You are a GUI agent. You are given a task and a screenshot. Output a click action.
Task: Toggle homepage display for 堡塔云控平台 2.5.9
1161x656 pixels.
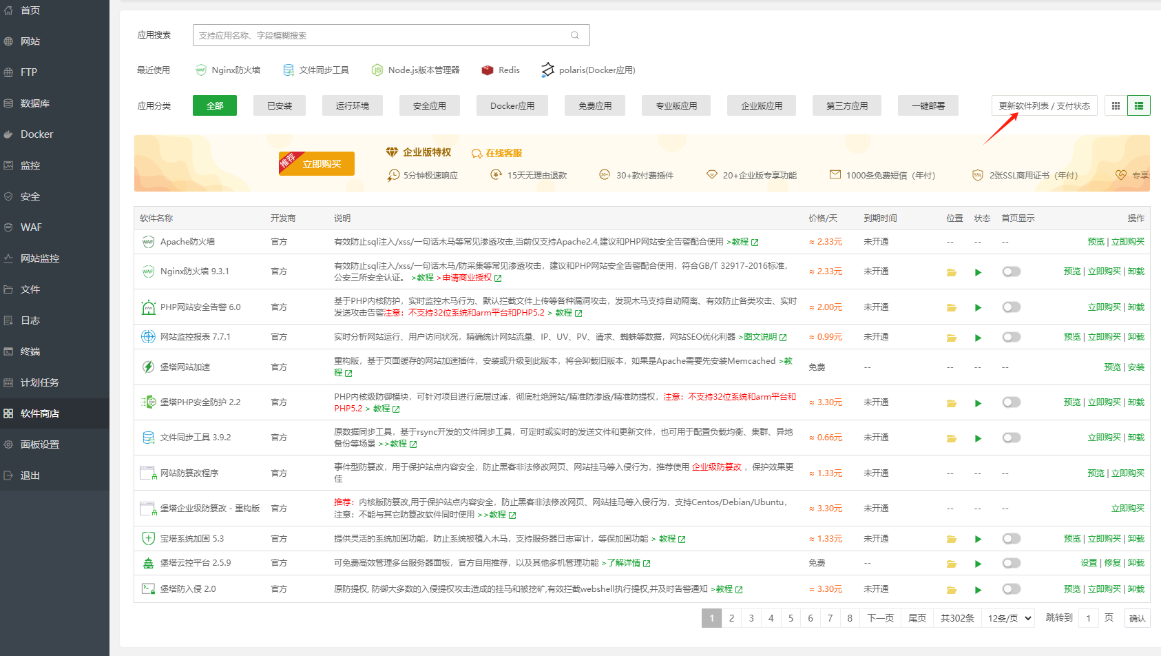click(x=1011, y=563)
